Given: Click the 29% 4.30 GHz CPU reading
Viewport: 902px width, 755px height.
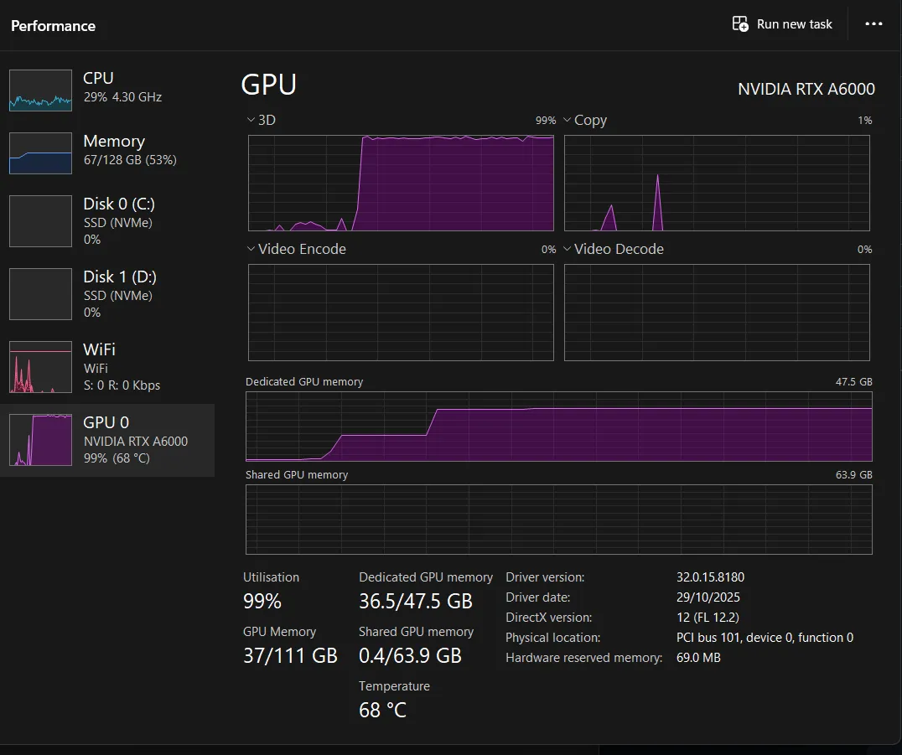Looking at the screenshot, I should click(122, 96).
